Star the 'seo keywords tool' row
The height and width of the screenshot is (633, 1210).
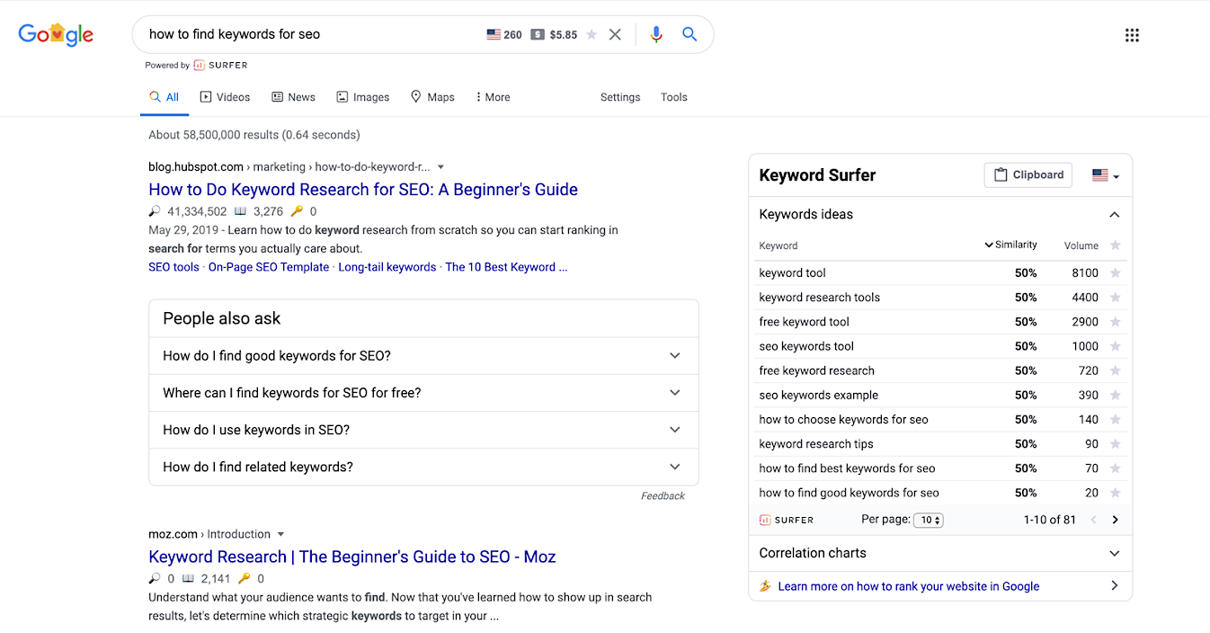tap(1116, 345)
